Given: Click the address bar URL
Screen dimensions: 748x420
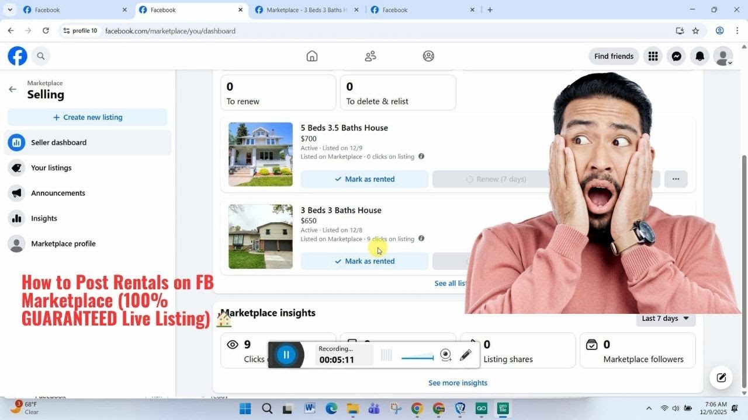Looking at the screenshot, I should point(170,31).
